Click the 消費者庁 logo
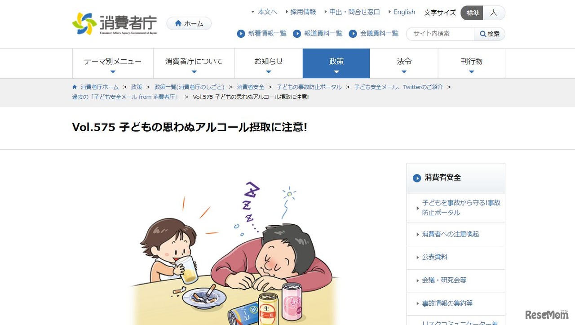 (x=115, y=23)
